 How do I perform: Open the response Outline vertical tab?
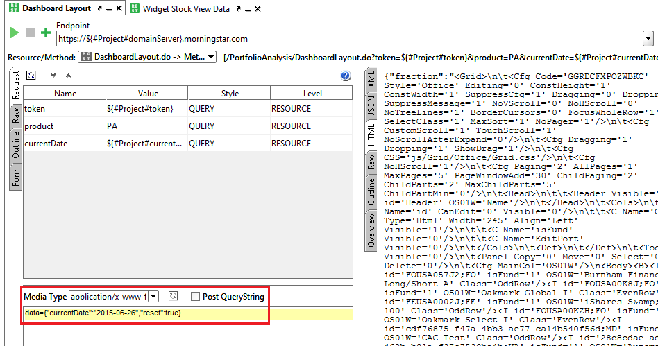(x=371, y=191)
